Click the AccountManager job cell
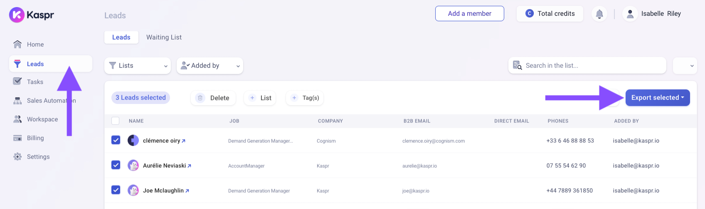The height and width of the screenshot is (209, 705). [x=246, y=166]
